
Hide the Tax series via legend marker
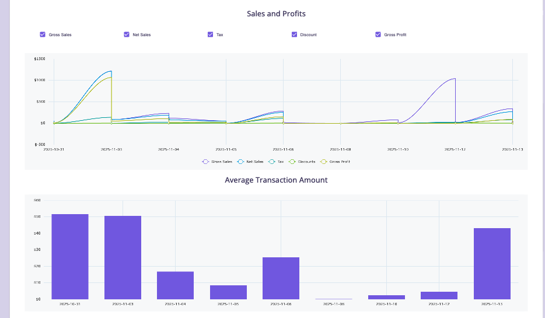tap(272, 162)
